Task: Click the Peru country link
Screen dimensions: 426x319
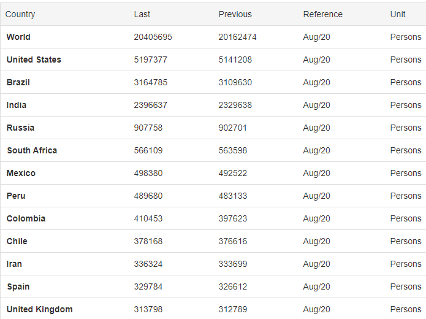Action: click(x=16, y=196)
